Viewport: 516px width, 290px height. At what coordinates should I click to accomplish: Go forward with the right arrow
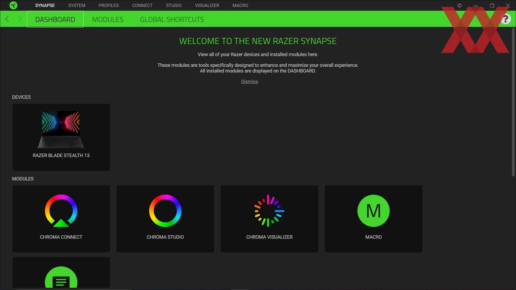click(x=20, y=19)
